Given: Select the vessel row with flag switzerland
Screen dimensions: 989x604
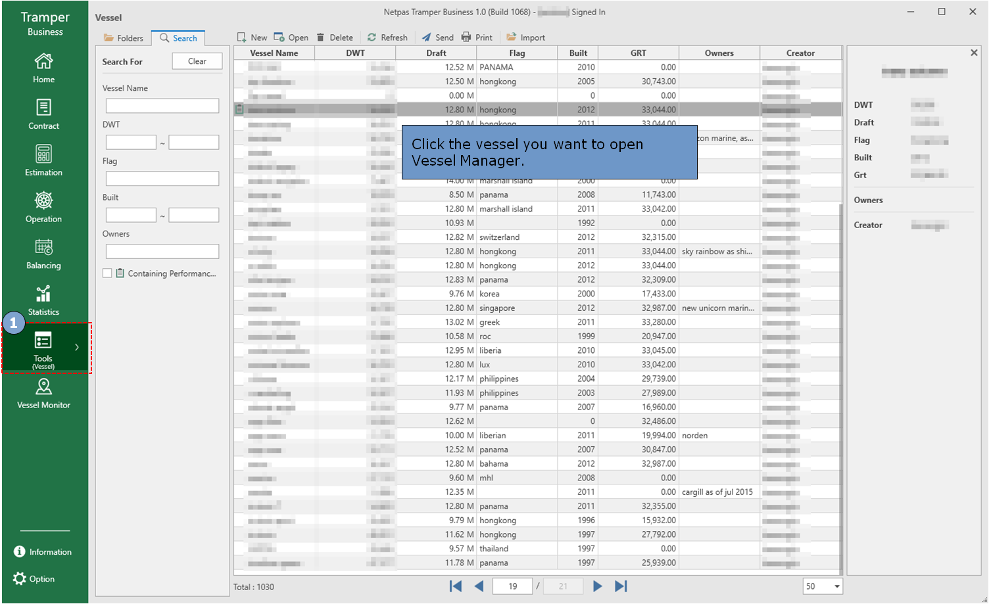Looking at the screenshot, I should pyautogui.click(x=537, y=237).
